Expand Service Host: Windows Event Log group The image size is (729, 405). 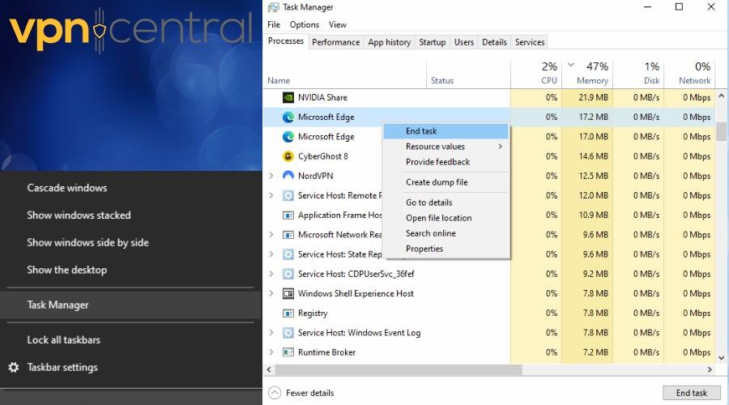(x=271, y=332)
